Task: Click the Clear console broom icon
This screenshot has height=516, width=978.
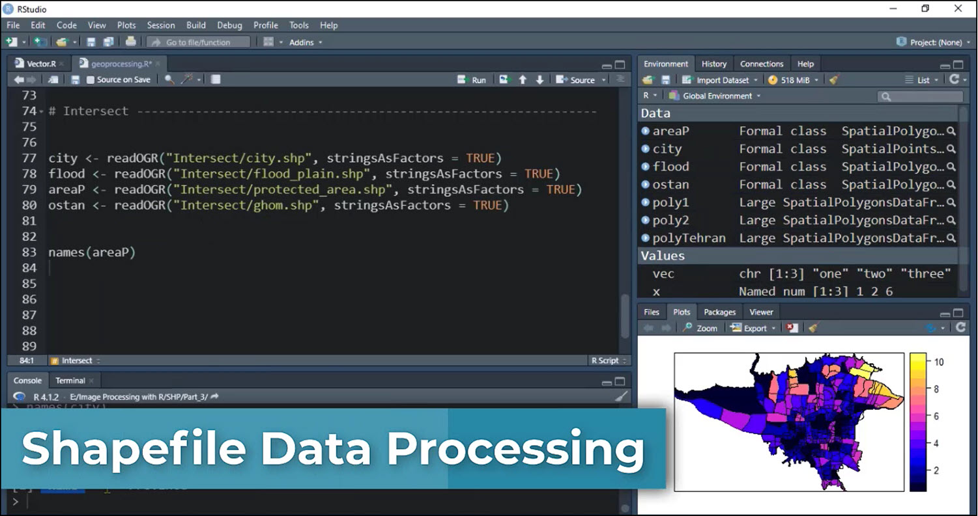Action: pos(622,396)
